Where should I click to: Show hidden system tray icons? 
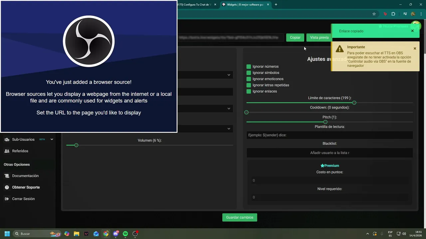tap(367, 234)
